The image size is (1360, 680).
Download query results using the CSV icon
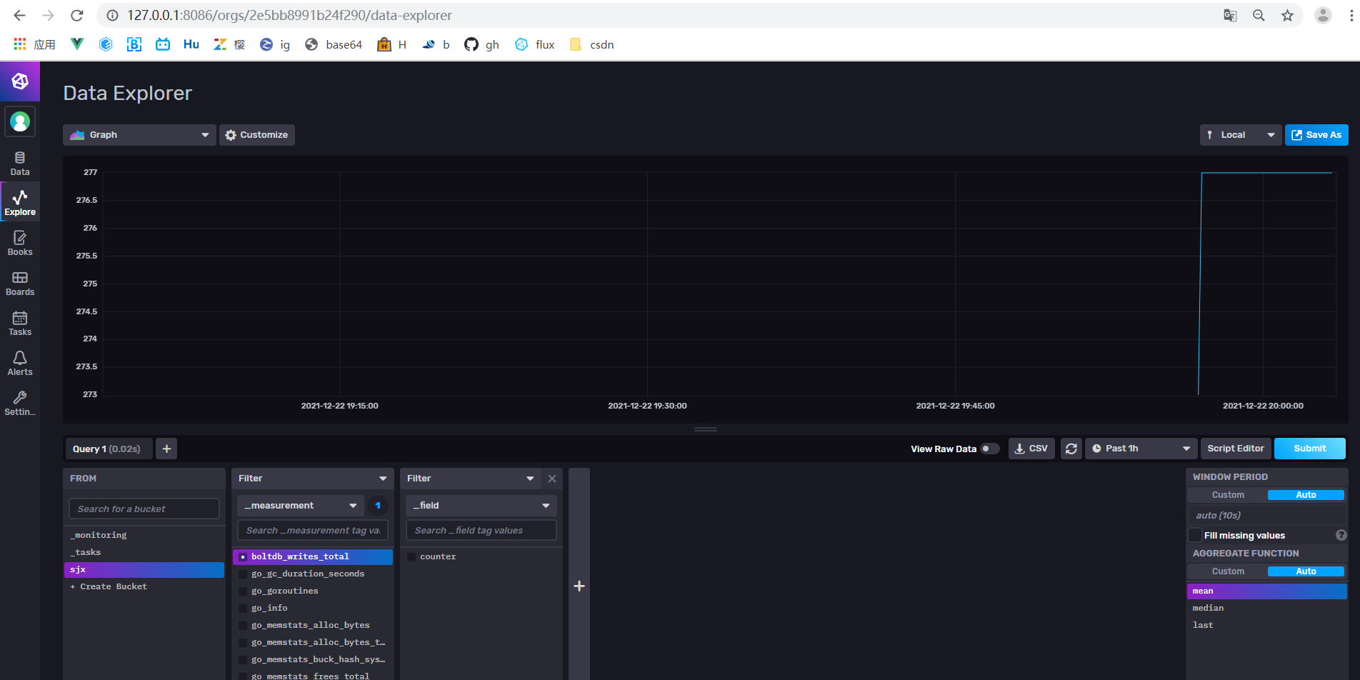click(x=1031, y=448)
